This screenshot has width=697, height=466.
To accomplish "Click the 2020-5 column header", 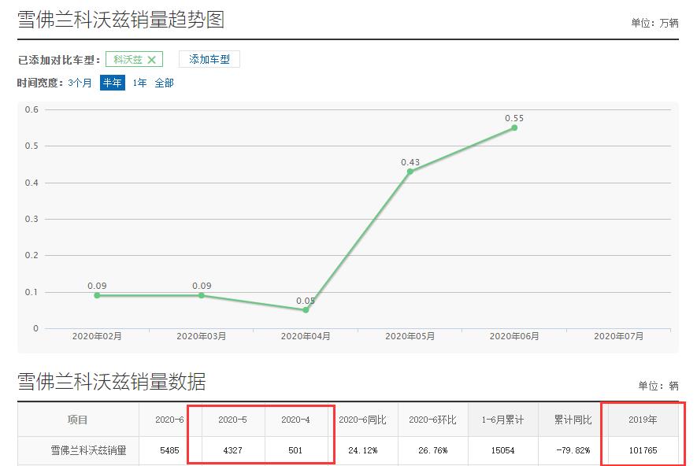I will tap(232, 420).
